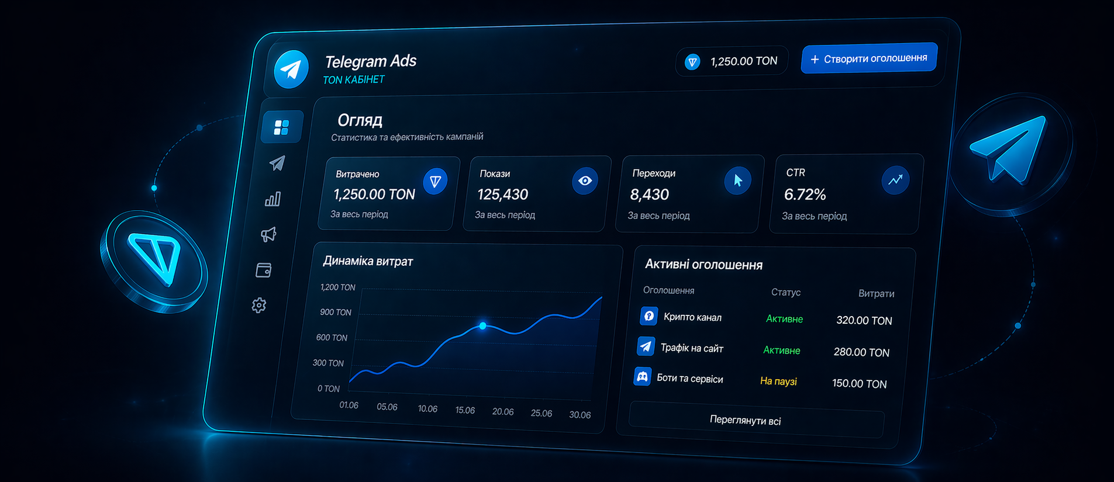Click the 280.00 TON spend value

(x=861, y=352)
